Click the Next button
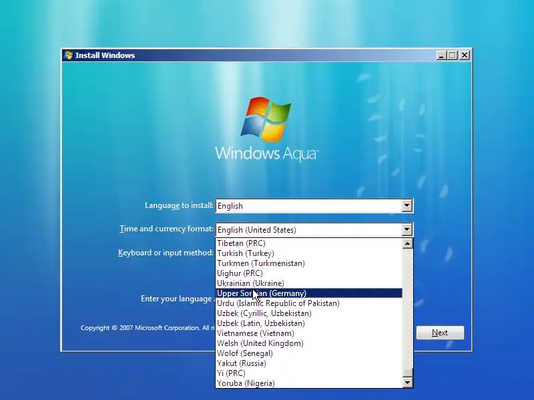534x400 pixels. click(440, 333)
